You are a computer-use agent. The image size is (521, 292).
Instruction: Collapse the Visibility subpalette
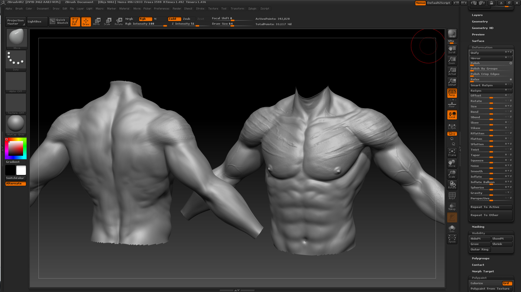click(478, 233)
